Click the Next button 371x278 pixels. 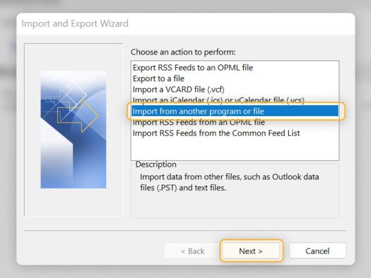point(251,251)
